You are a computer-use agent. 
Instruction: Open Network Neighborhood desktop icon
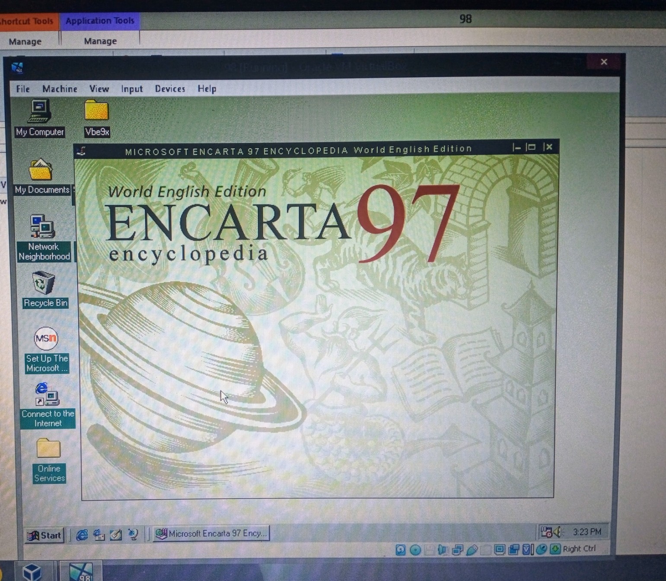pyautogui.click(x=43, y=238)
